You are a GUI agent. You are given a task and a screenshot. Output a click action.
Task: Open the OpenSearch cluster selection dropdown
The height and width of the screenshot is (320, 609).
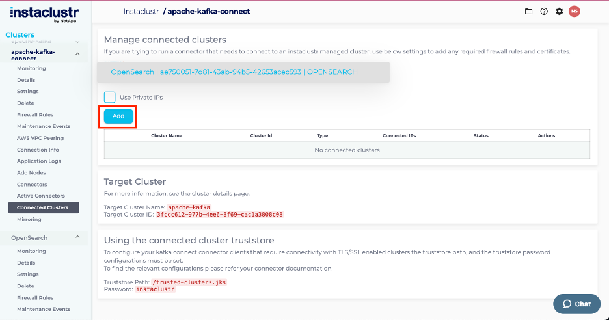pos(243,72)
